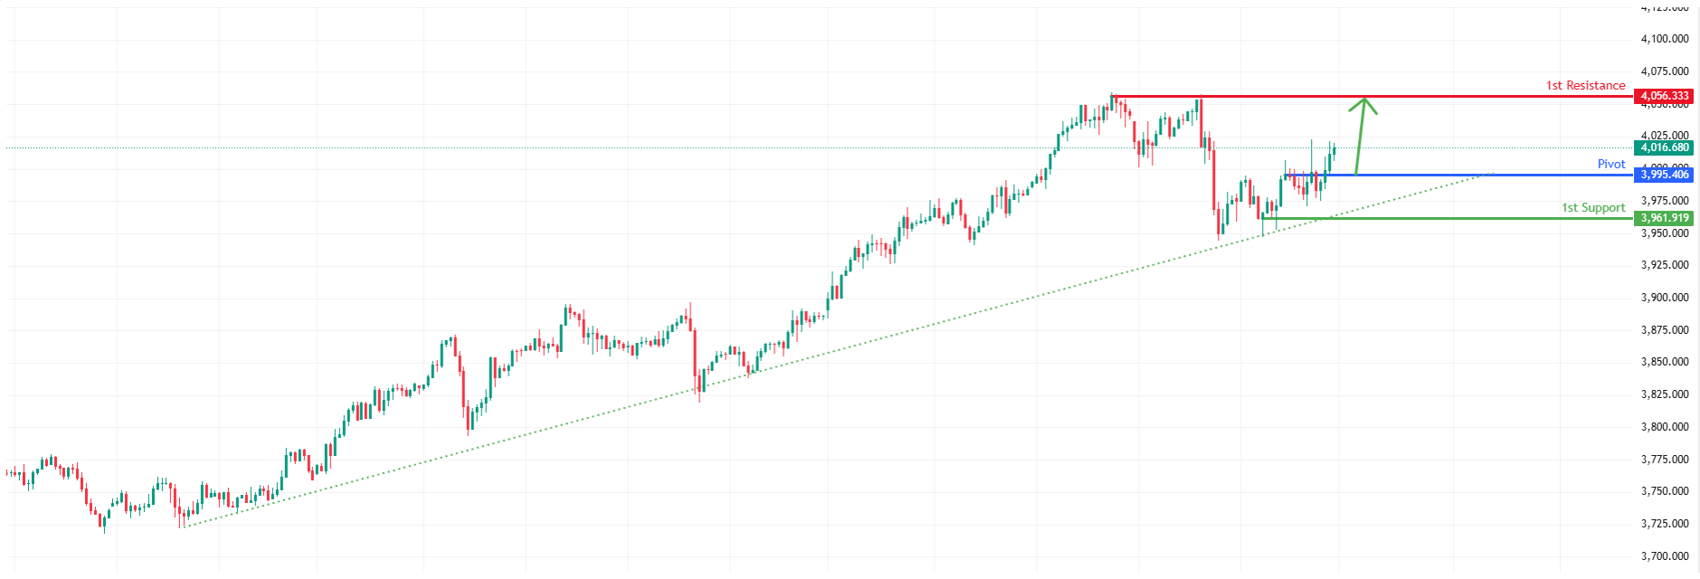Image resolution: width=1700 pixels, height=579 pixels.
Task: Click the green 3,961.919 price tag
Action: [1664, 218]
